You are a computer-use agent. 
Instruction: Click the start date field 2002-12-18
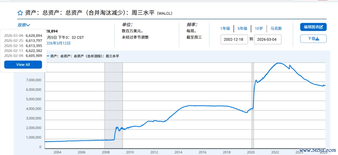234,40
